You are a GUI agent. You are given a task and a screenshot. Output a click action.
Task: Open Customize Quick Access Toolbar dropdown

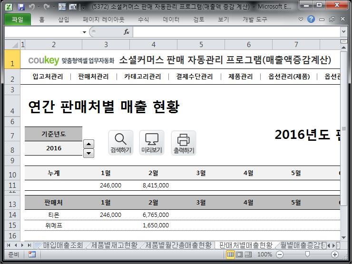(84, 8)
